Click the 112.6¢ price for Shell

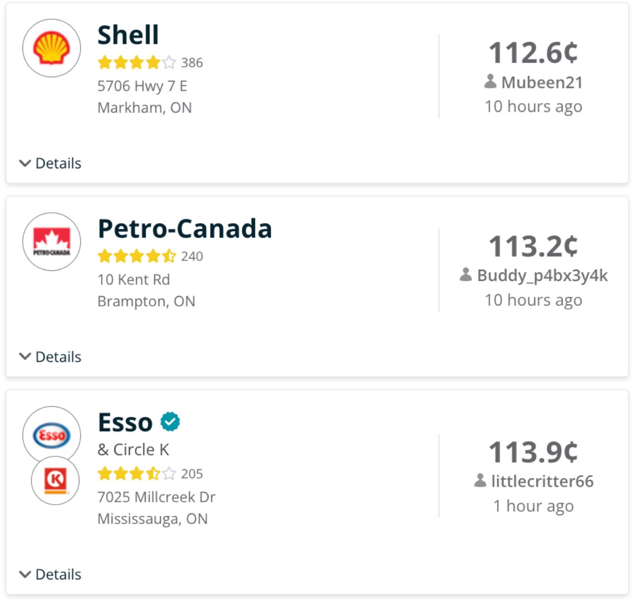click(533, 53)
